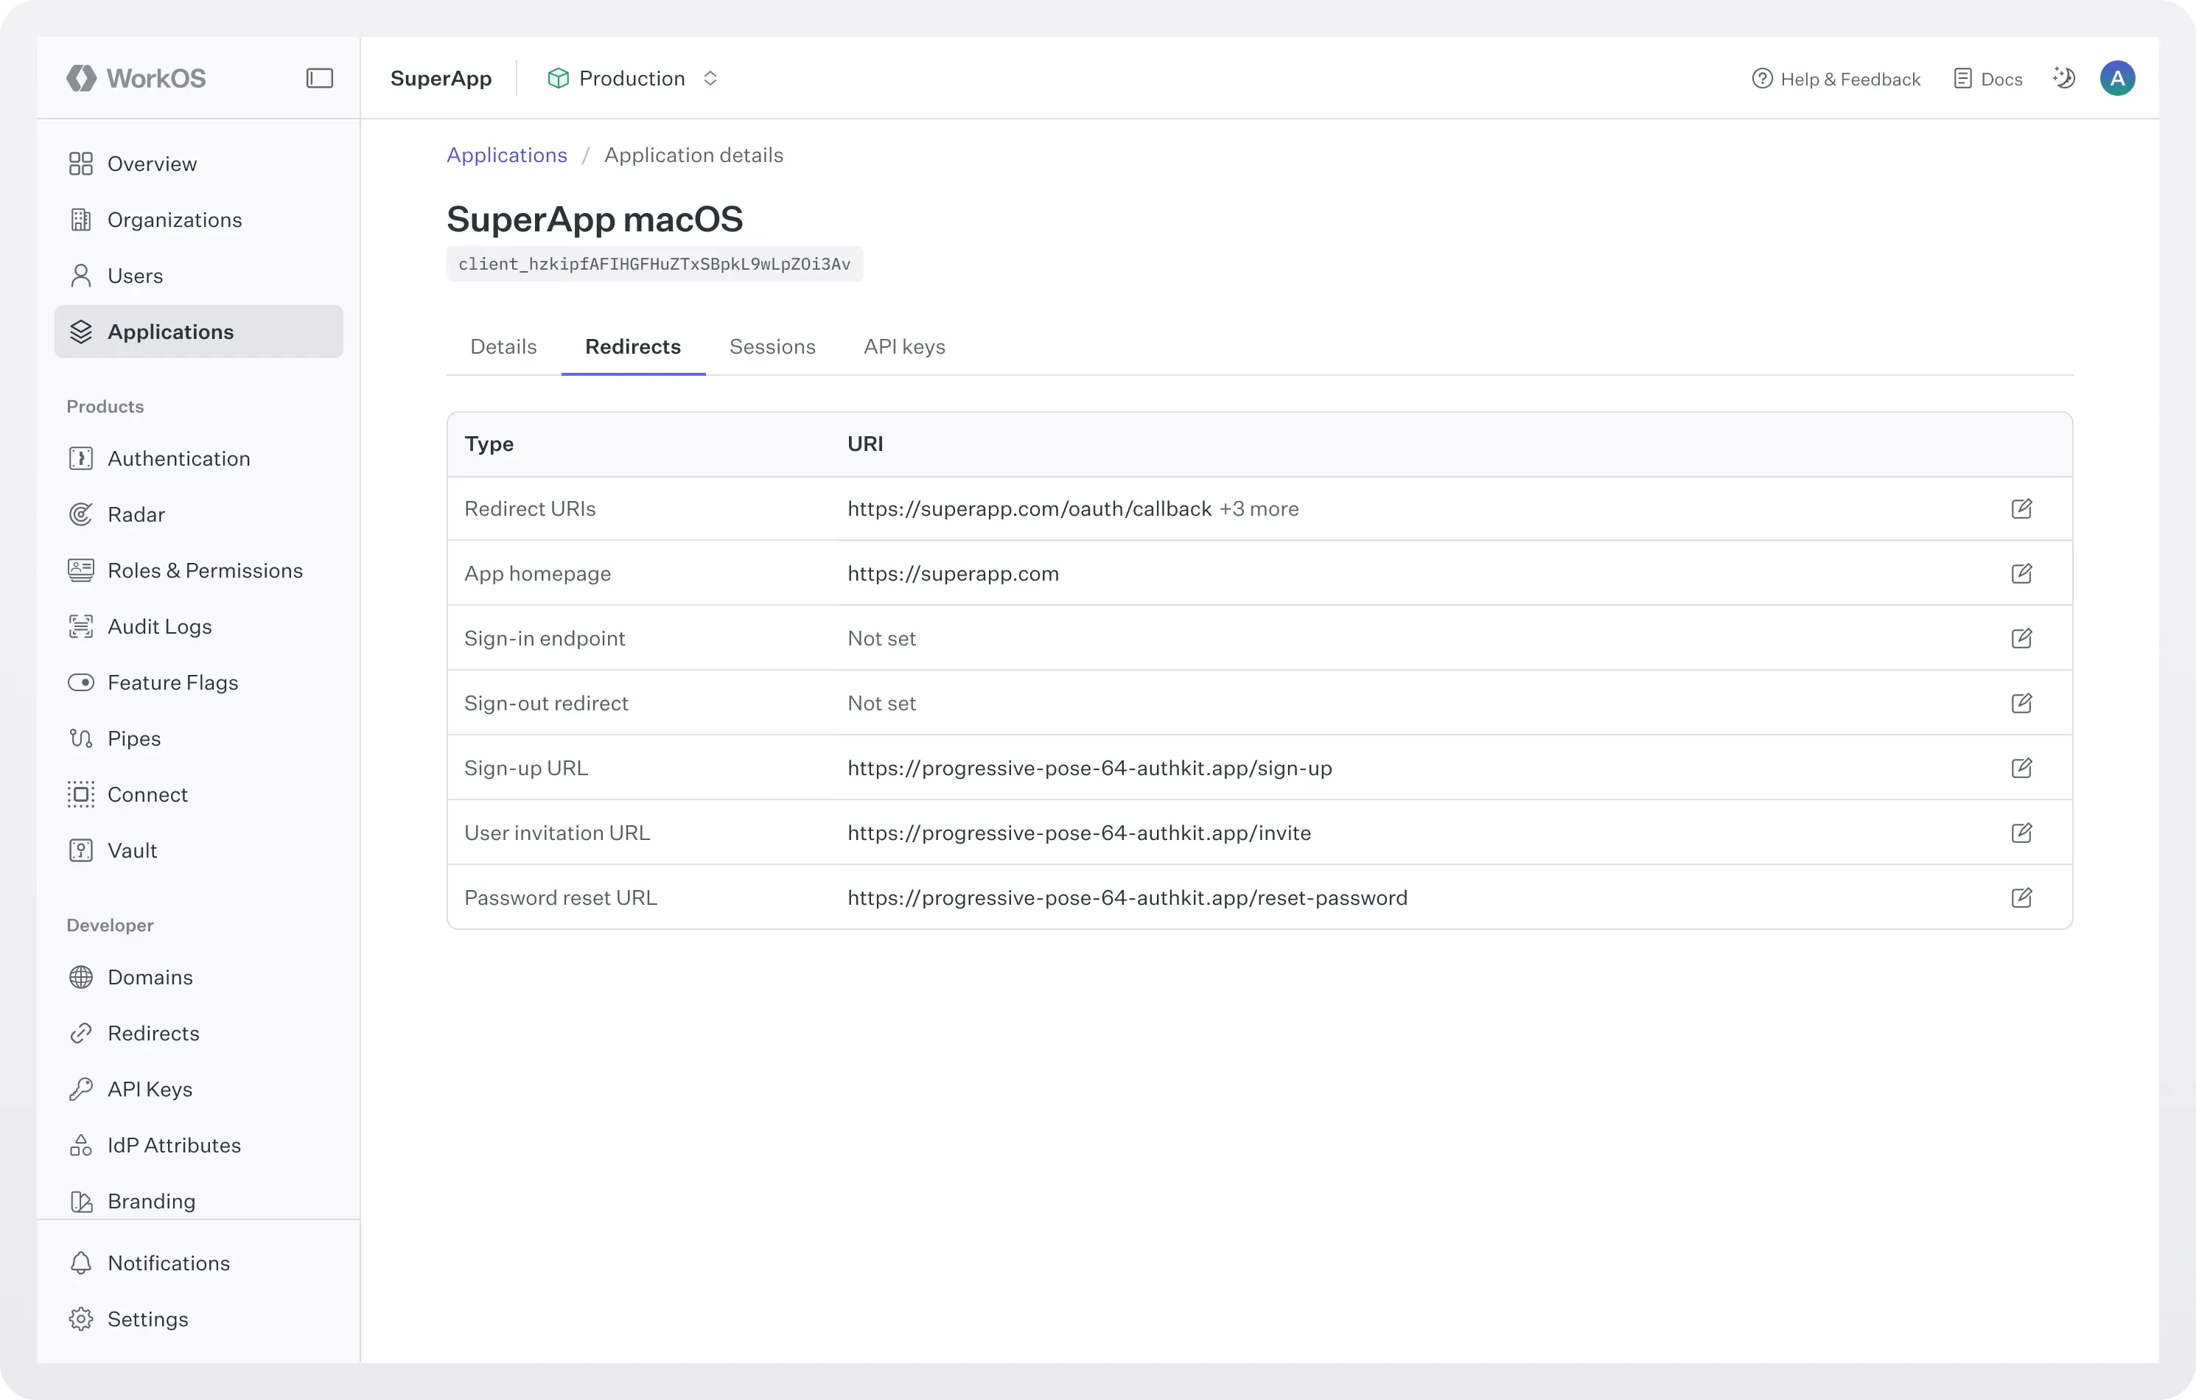
Task: Copy the client ID chip
Action: click(x=654, y=264)
